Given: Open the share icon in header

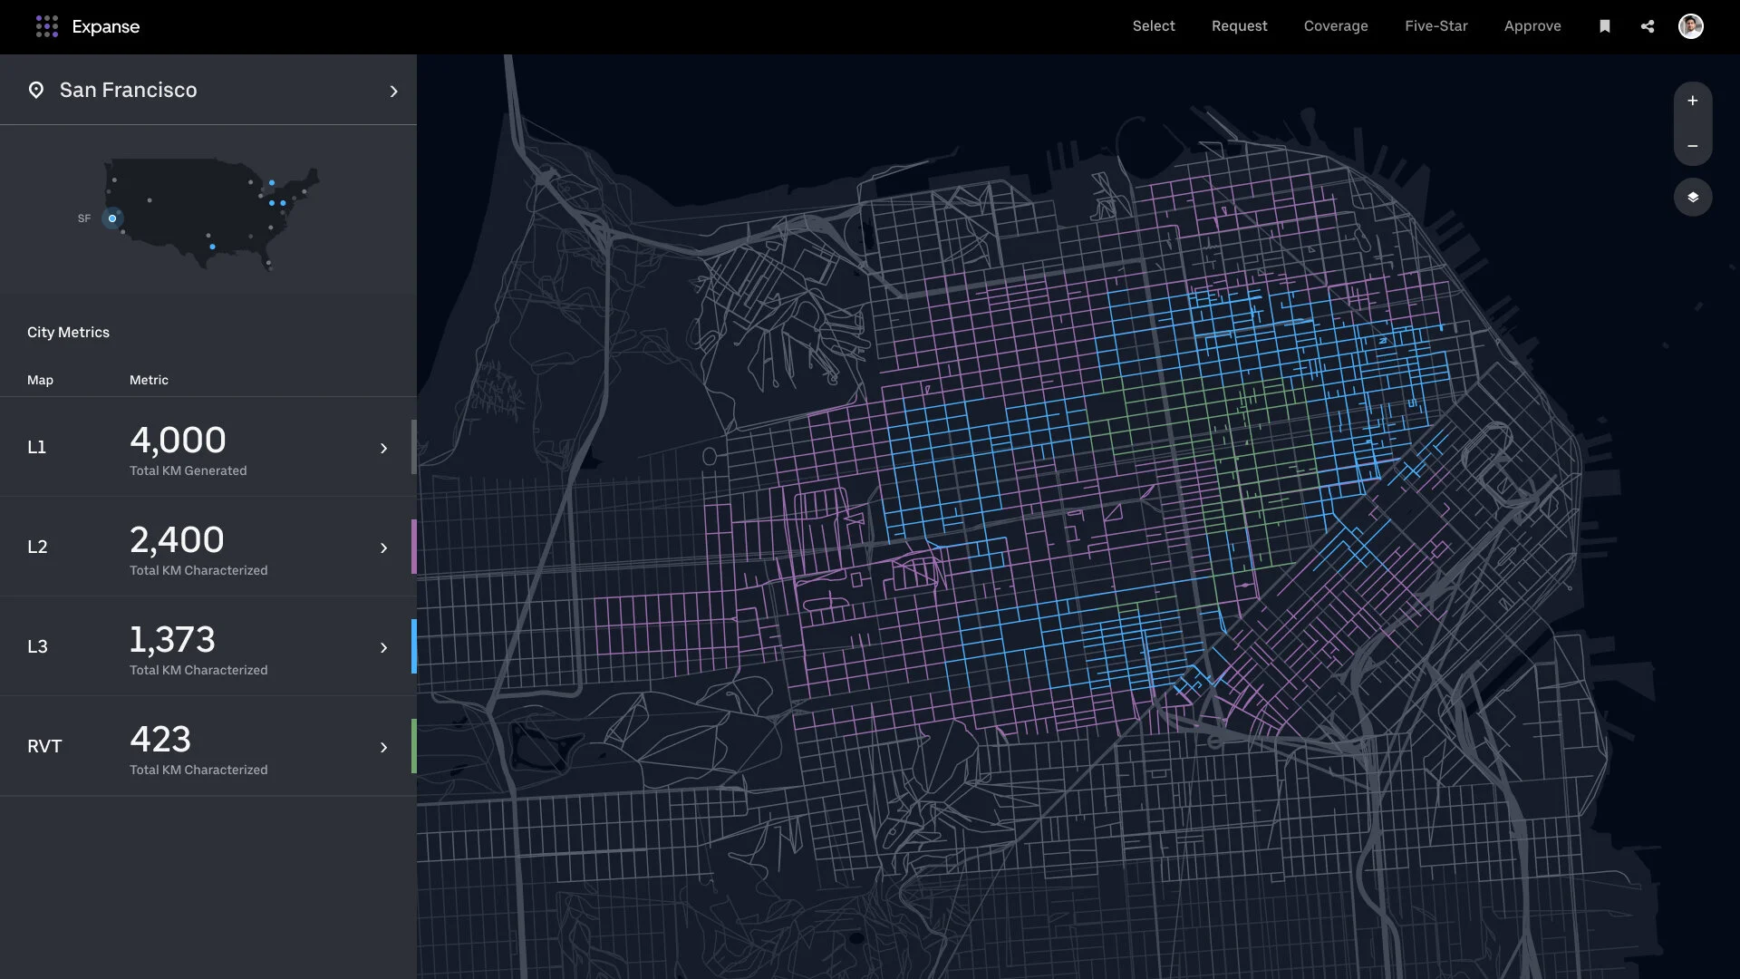Looking at the screenshot, I should click(x=1648, y=26).
